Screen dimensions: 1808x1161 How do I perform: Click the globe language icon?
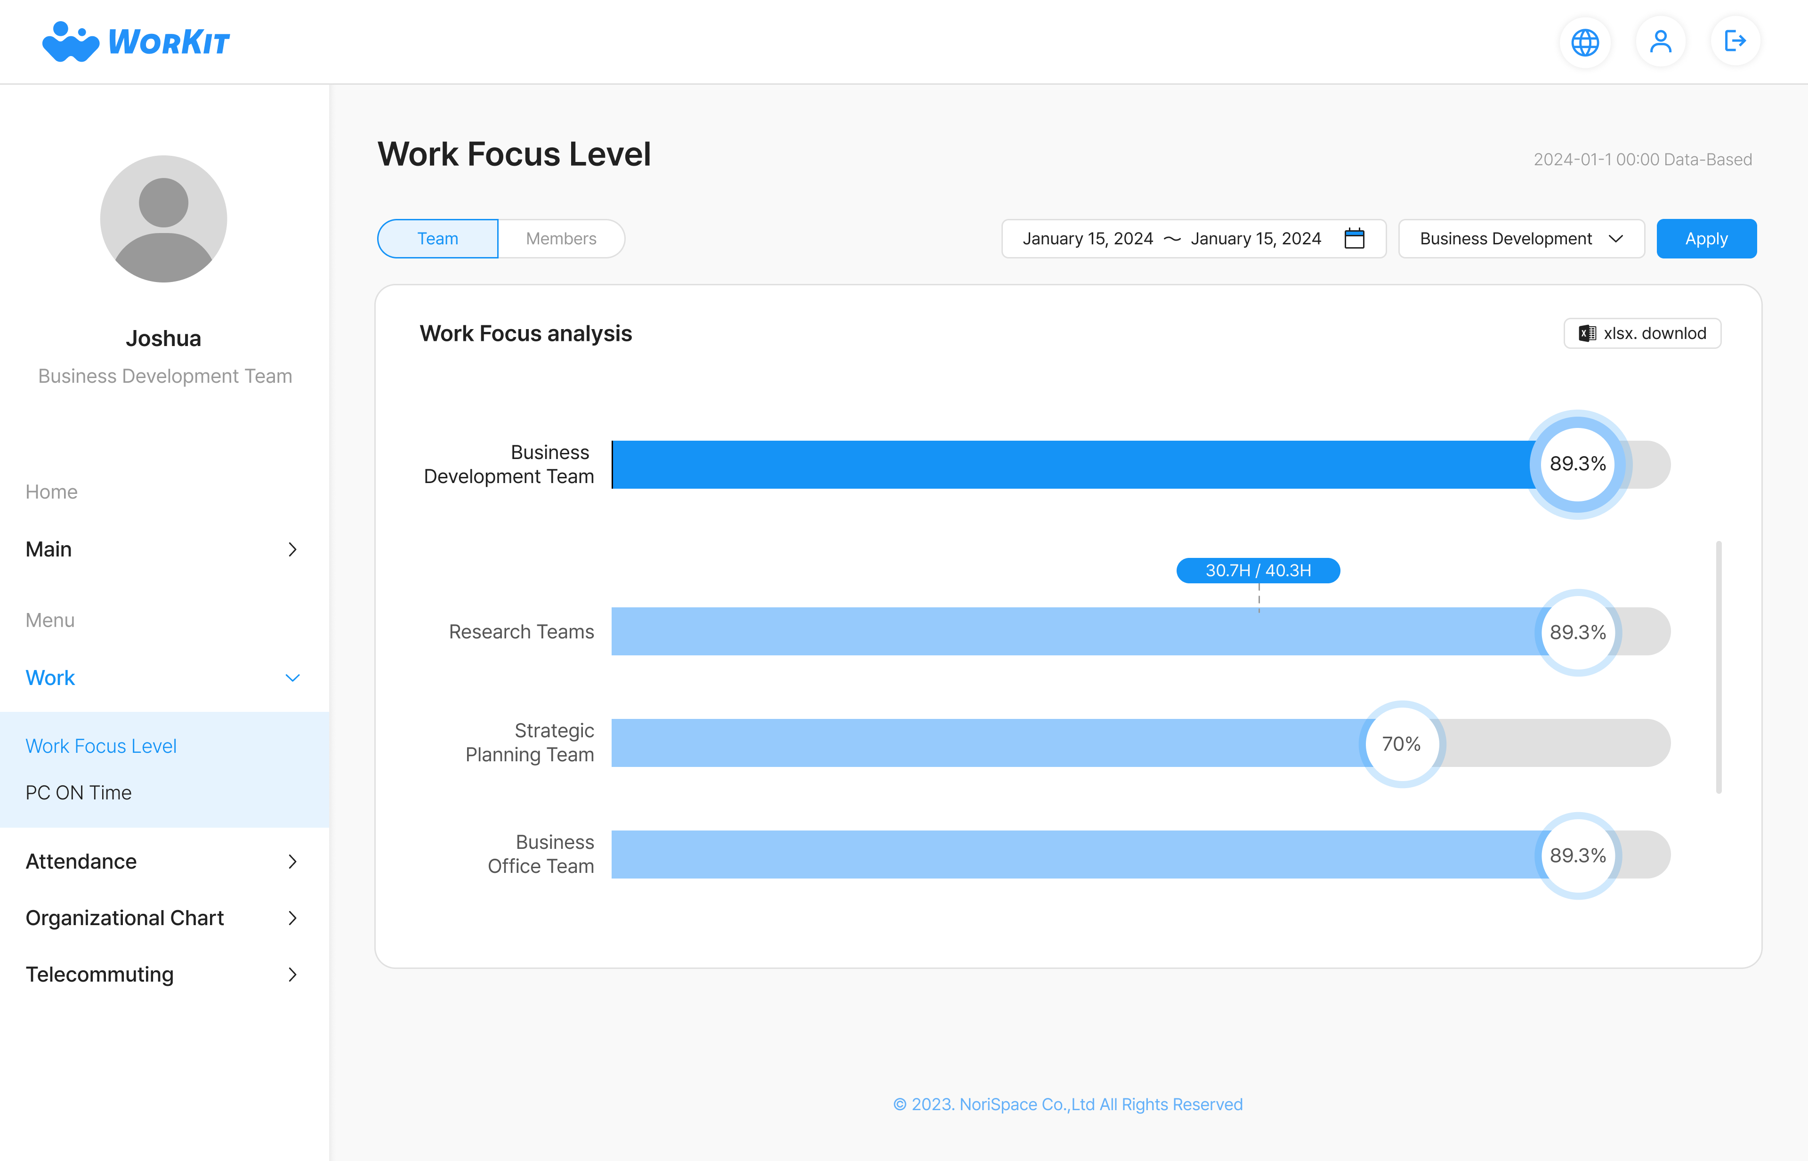[x=1584, y=42]
